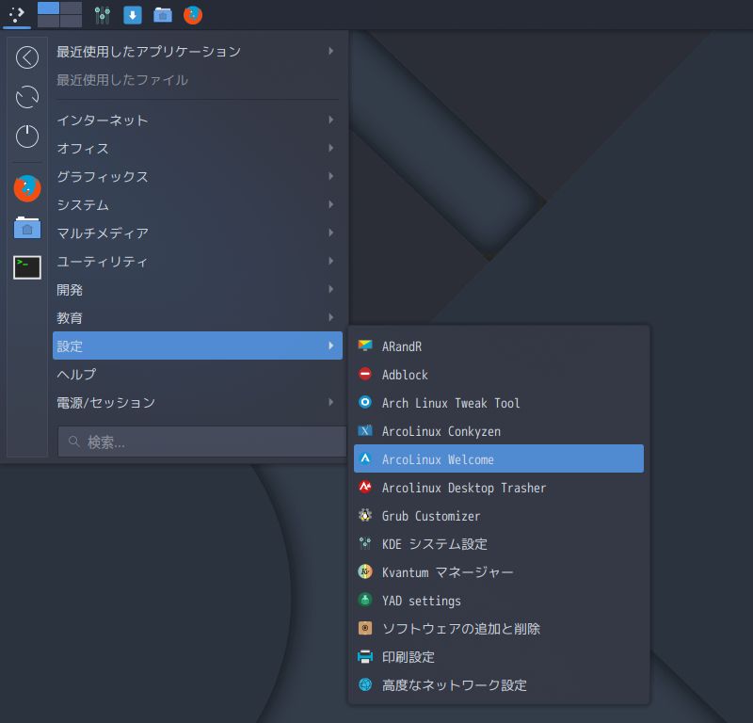Open the 開発 category label

(x=70, y=290)
